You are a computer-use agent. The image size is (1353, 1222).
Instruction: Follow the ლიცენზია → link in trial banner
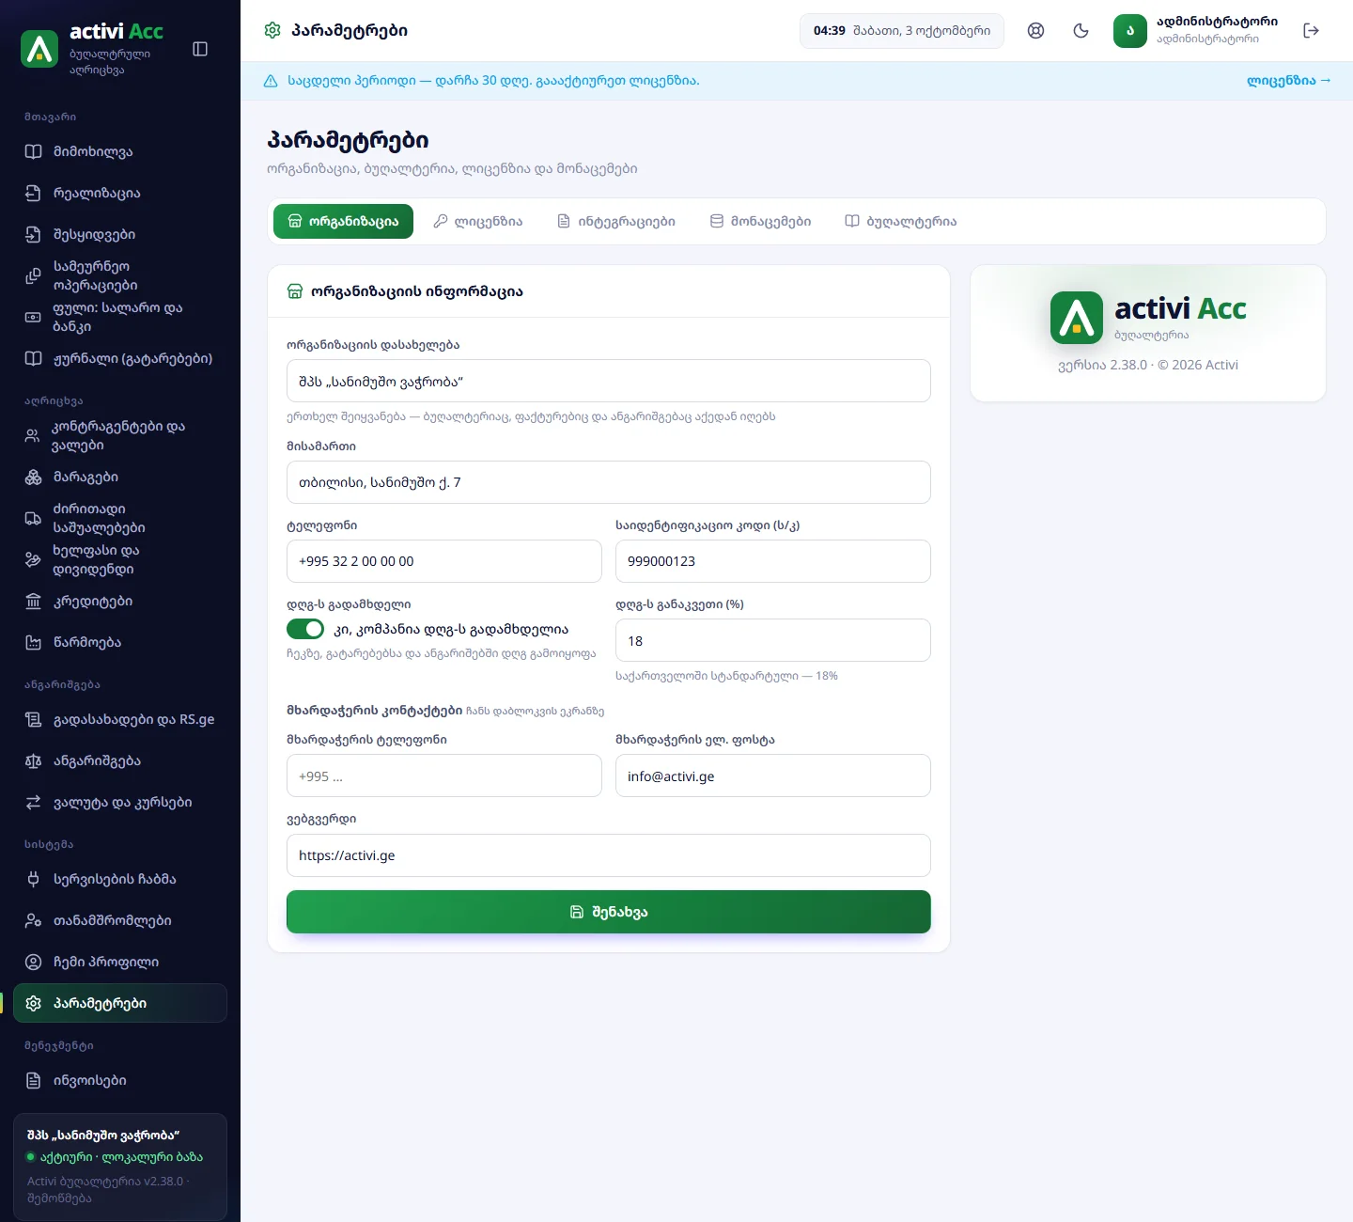pyautogui.click(x=1288, y=81)
